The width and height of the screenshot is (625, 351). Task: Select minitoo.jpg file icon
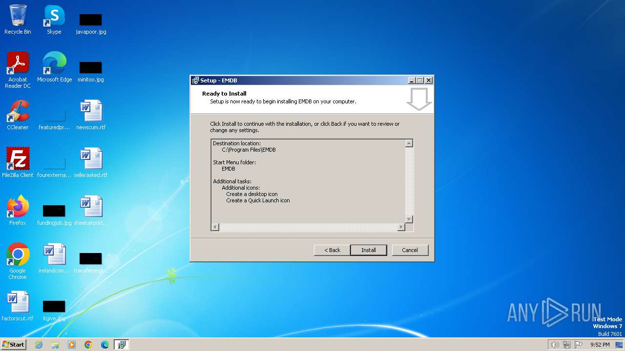(x=91, y=71)
